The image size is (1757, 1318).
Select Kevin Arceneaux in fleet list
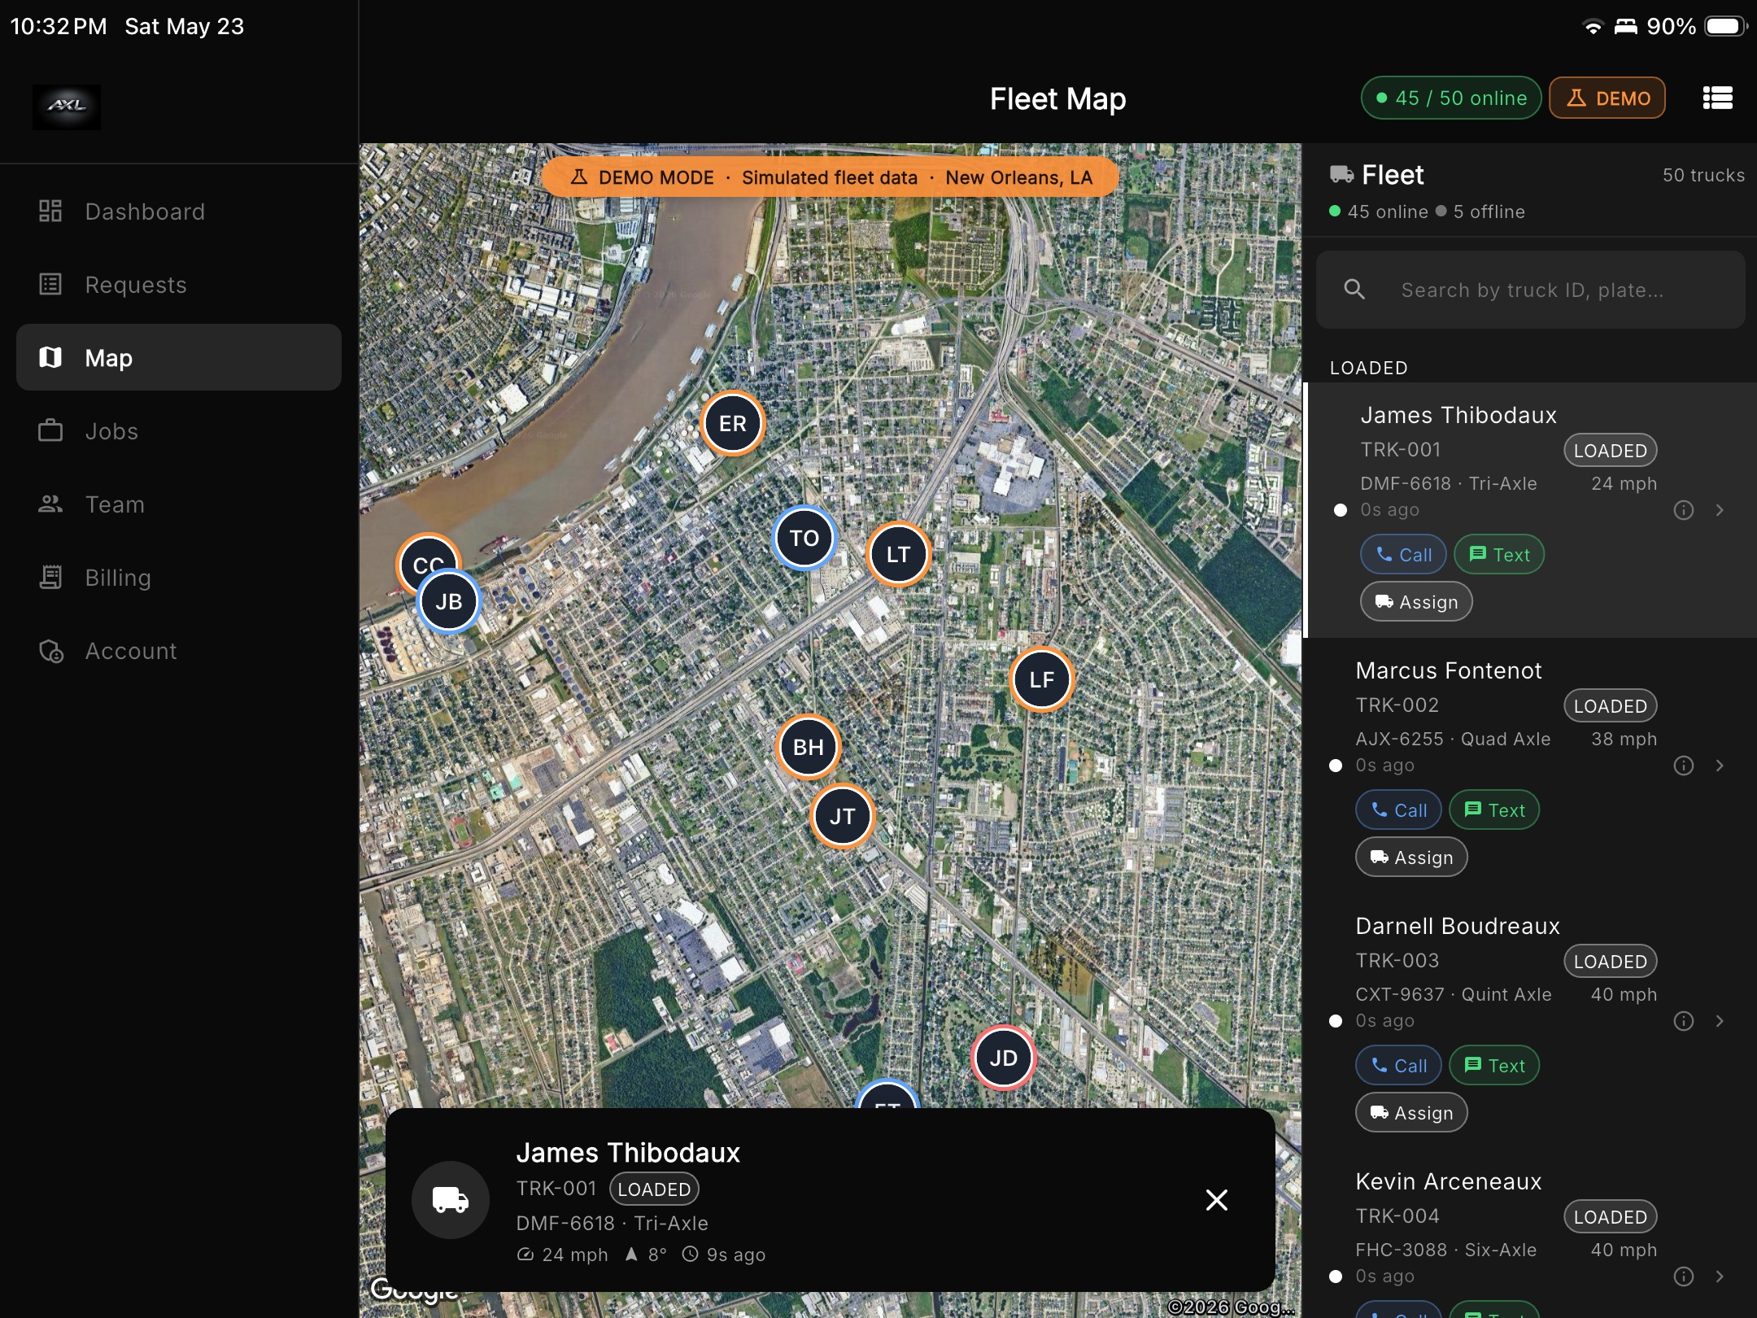(1449, 1181)
